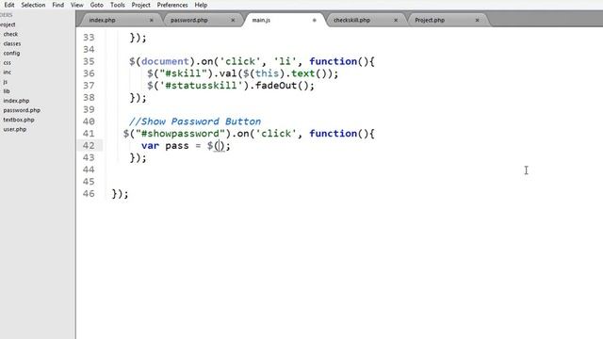Switch to the index.php tab
The width and height of the screenshot is (603, 339).
click(103, 20)
